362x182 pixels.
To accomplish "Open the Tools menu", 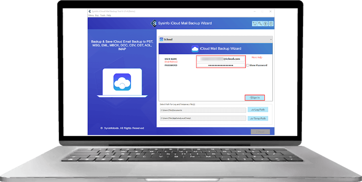I will [x=103, y=15].
